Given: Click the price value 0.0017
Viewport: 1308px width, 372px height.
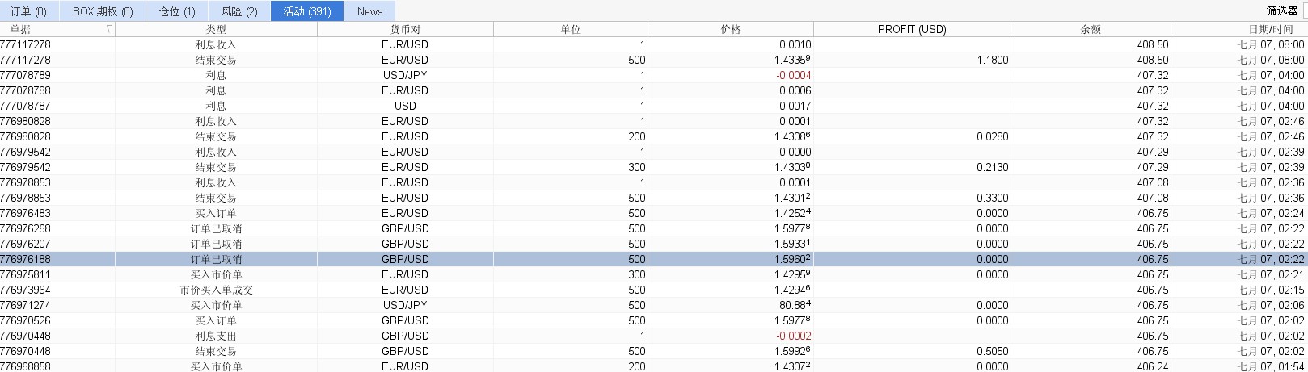Looking at the screenshot, I should click(x=795, y=106).
